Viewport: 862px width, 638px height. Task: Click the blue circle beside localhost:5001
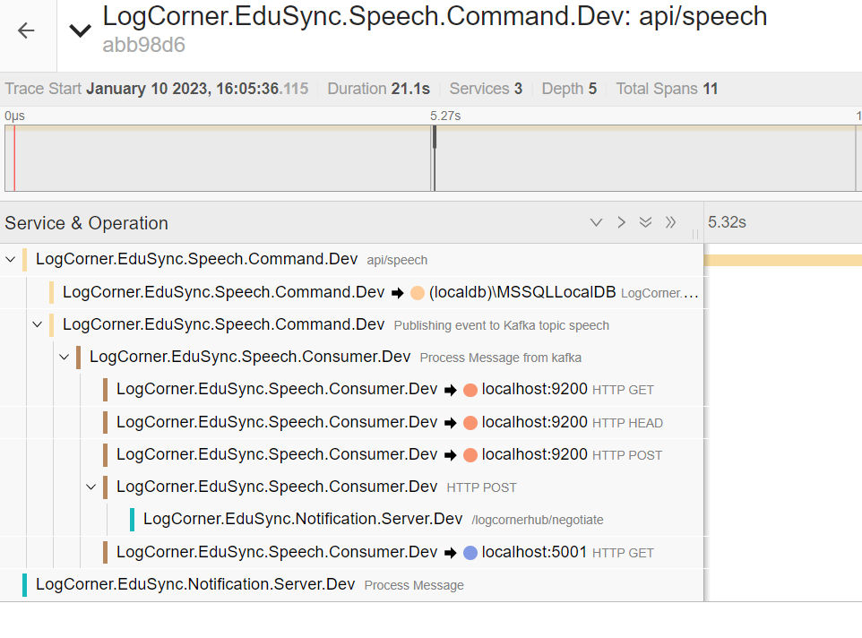(x=470, y=553)
